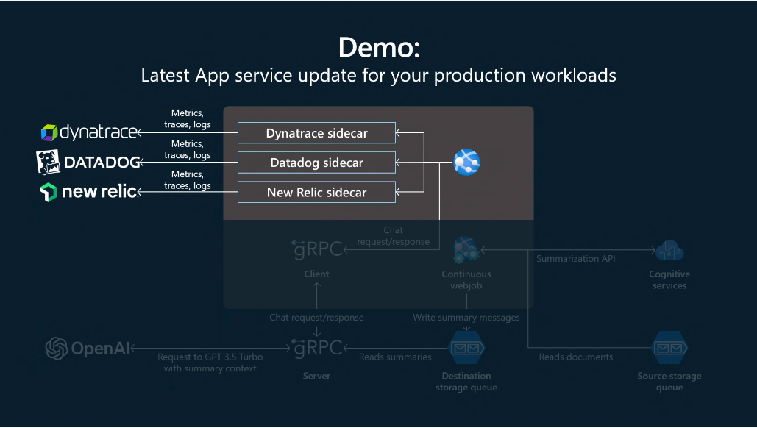The image size is (757, 428).
Task: Click the 'Server' caption under gRPC
Action: pos(316,376)
